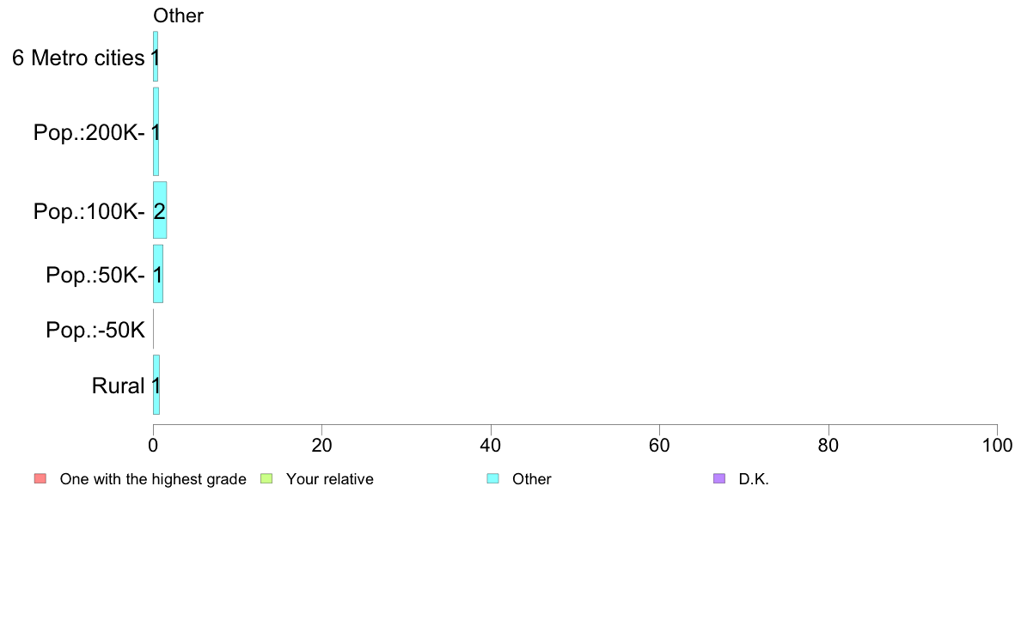Viewport: 1021px width, 632px height.
Task: Click the cyan 'Other' legend swatch
Action: tap(493, 479)
